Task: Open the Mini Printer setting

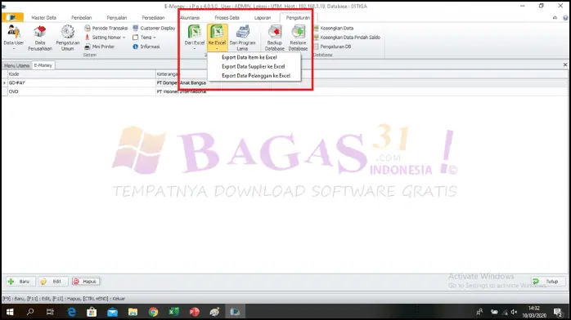Action: pos(100,47)
